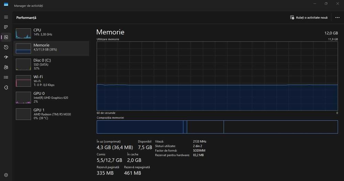This screenshot has width=344, height=181.
Task: Open Settings gear in sidebar
Action: coord(6,175)
